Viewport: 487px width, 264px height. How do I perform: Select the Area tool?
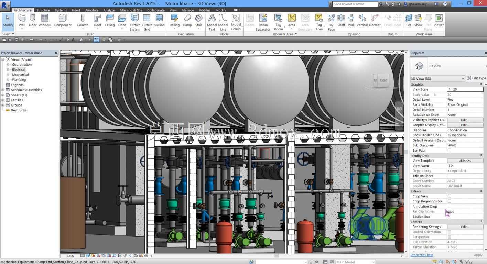click(x=292, y=21)
